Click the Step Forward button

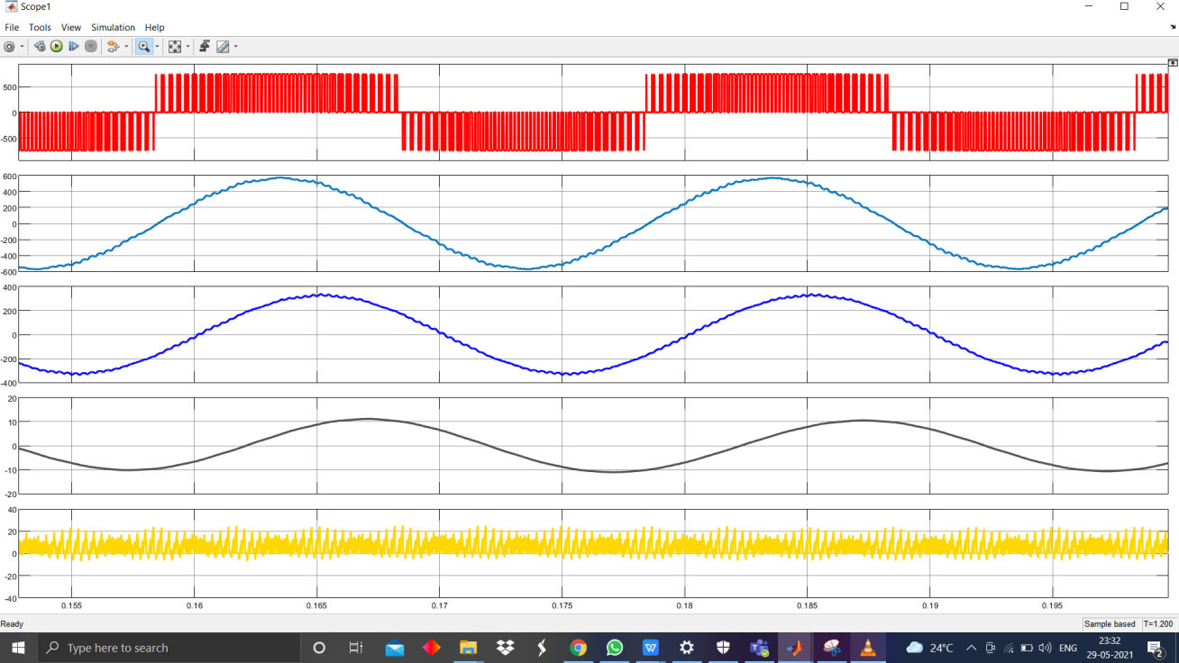[x=74, y=47]
